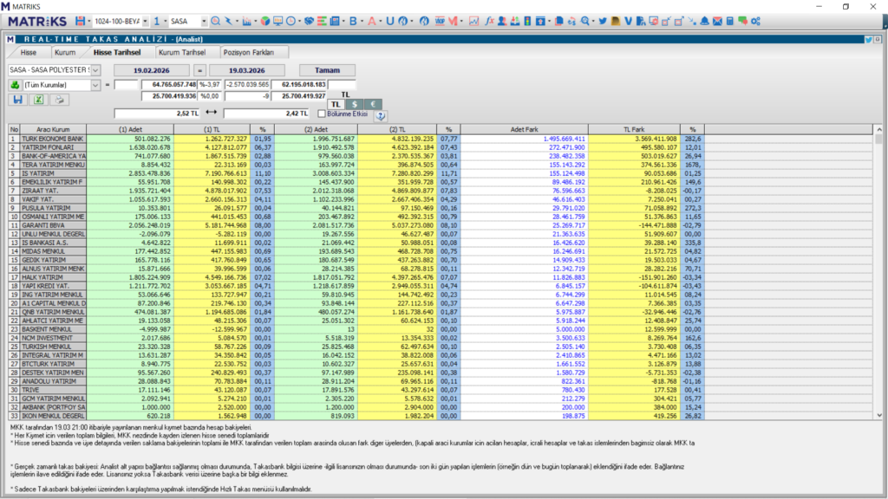Click the blue letter U toolbar icon
The image size is (888, 499).
pyautogui.click(x=389, y=21)
